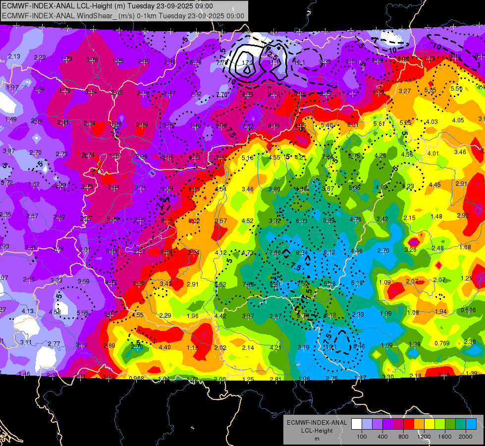Click the 0.968 value on the map
This screenshot has width=485, height=446.
click(136, 378)
